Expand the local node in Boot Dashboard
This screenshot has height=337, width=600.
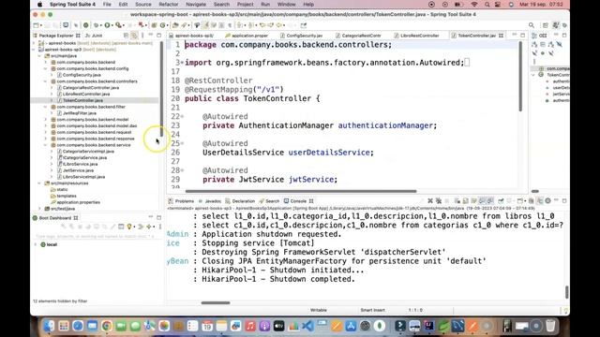pyautogui.click(x=36, y=244)
